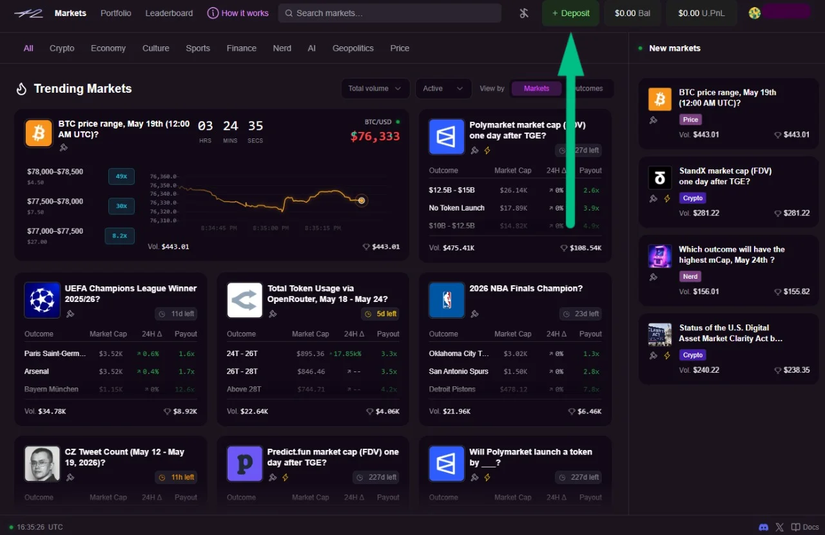
Task: Click the Bitcoin icon in New markets list
Action: click(x=659, y=99)
